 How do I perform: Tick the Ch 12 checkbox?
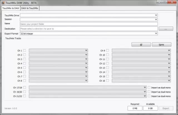[x=108, y=63]
